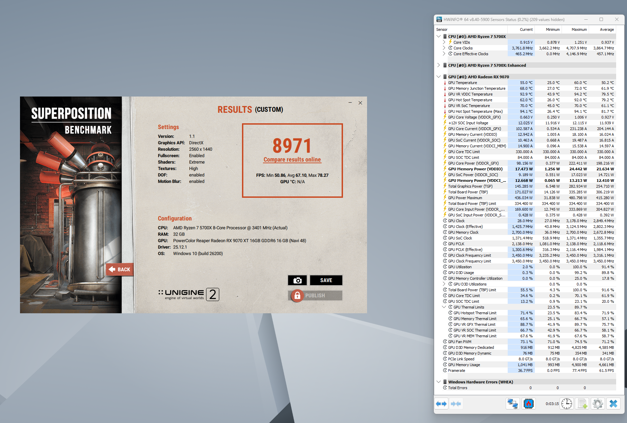Reset the elapsed time clock icon

tap(567, 404)
